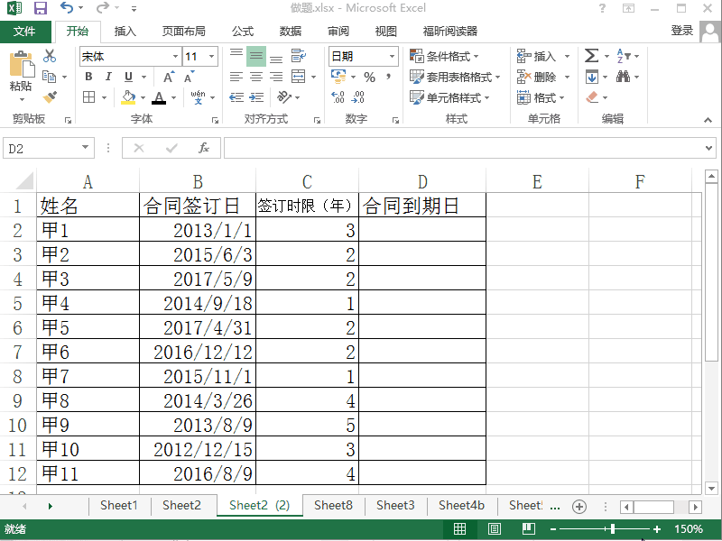This screenshot has width=722, height=541.
Task: Apply bold formatting with the B icon
Action: (88, 77)
